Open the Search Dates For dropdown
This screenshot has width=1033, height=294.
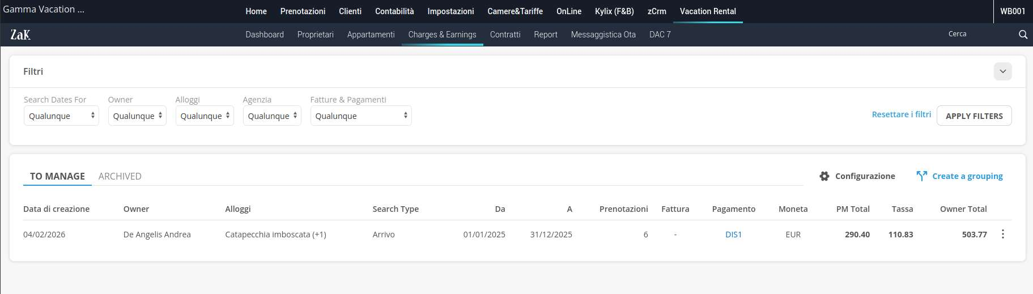tap(61, 116)
